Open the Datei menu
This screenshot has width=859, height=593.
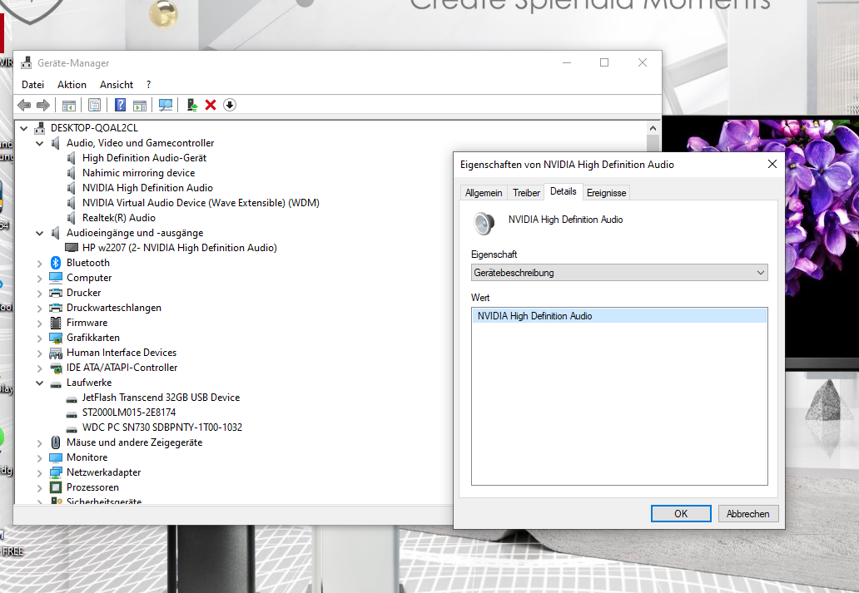[x=32, y=85]
